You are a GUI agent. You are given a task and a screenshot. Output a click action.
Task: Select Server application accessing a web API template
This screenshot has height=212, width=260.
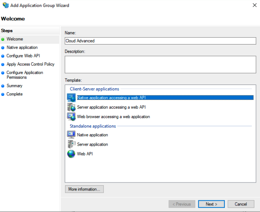tap(111, 107)
